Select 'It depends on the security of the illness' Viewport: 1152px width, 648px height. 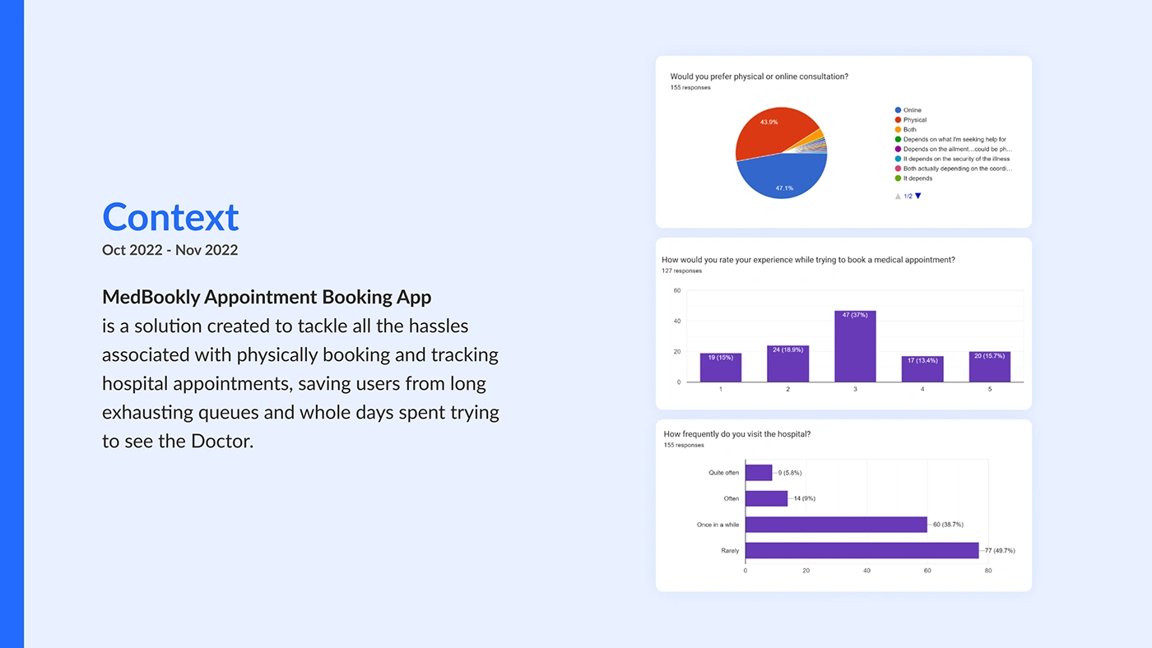tap(957, 159)
